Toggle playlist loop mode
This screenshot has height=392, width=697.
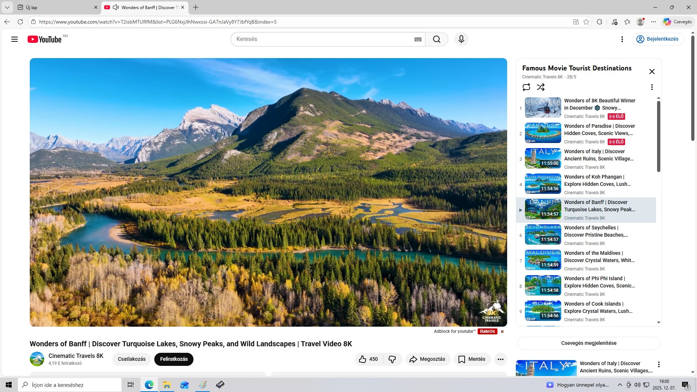pos(526,87)
